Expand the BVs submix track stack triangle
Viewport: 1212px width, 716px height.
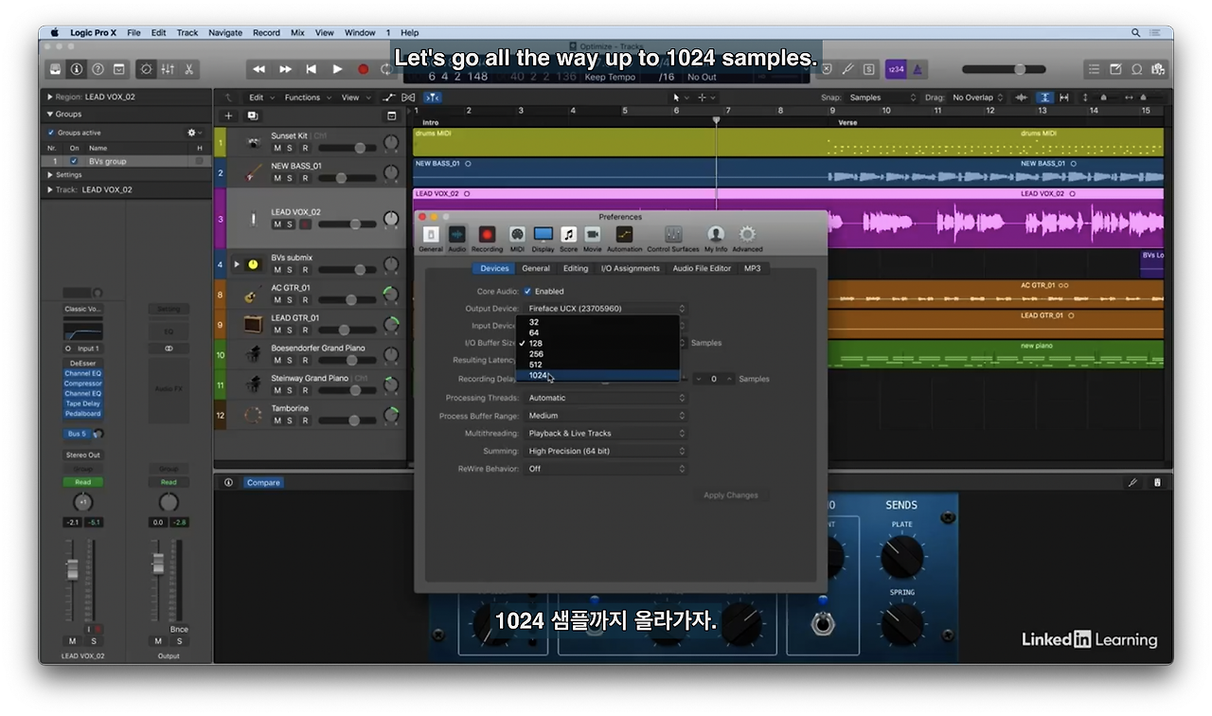pos(237,264)
